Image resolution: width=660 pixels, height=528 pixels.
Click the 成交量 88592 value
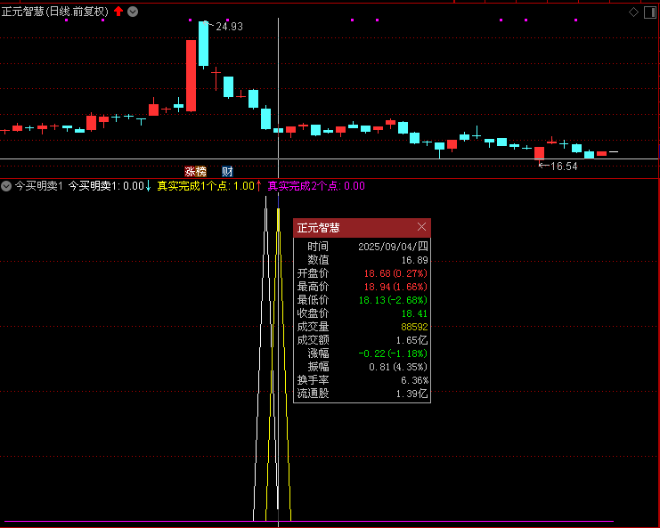(x=414, y=327)
